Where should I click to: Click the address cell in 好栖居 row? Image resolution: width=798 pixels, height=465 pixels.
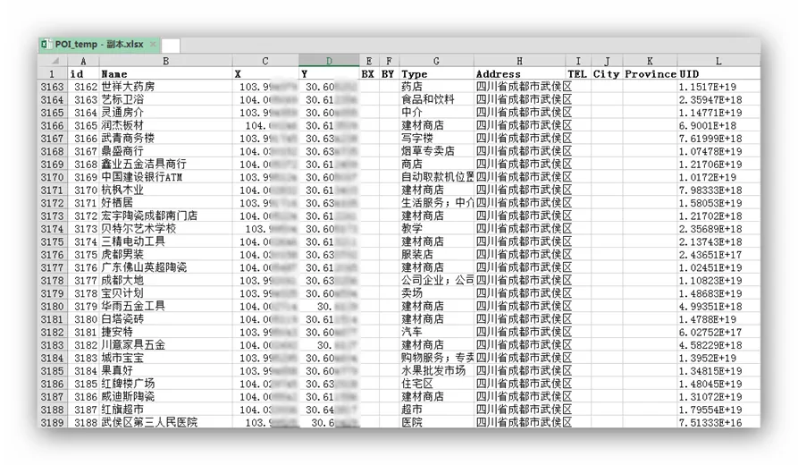click(519, 203)
